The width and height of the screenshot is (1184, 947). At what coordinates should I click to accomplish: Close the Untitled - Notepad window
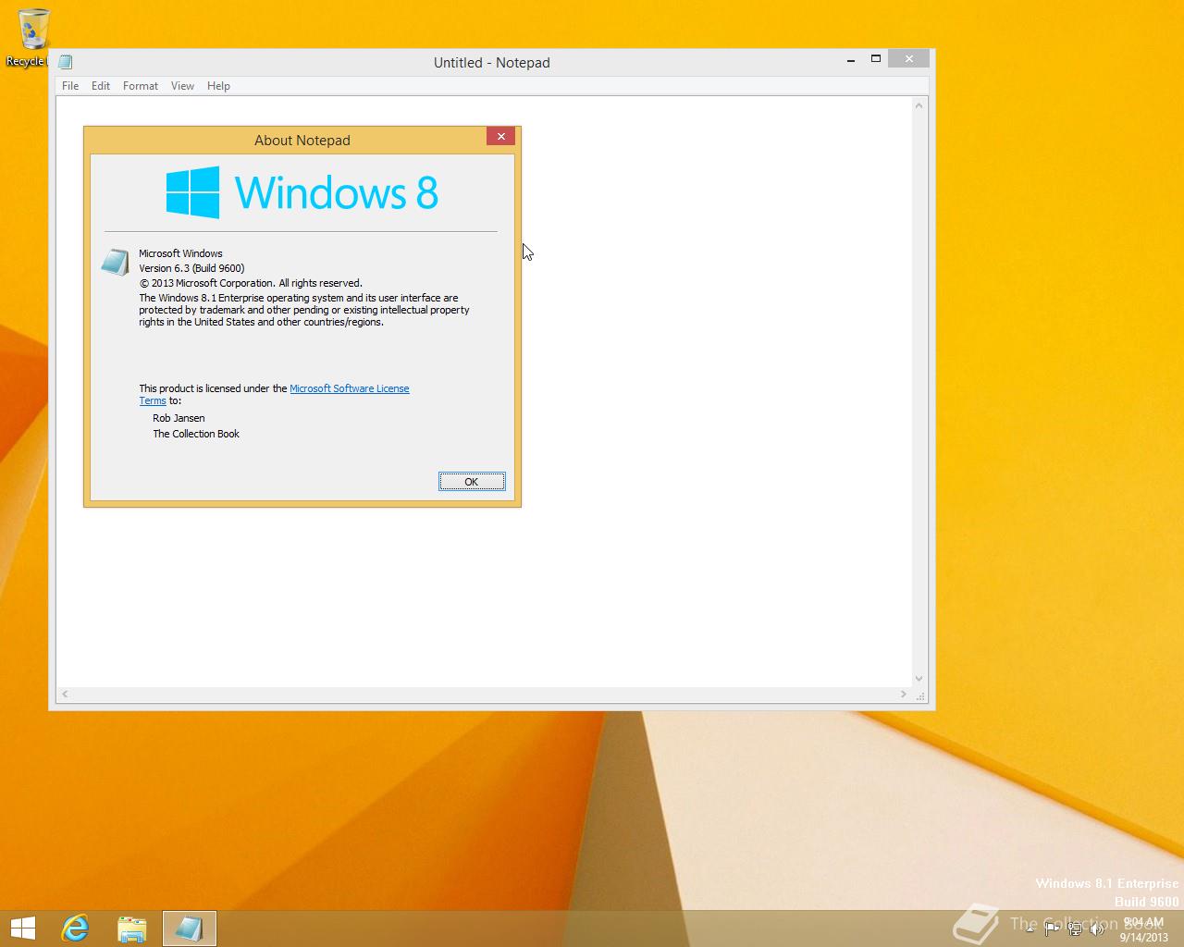[909, 59]
